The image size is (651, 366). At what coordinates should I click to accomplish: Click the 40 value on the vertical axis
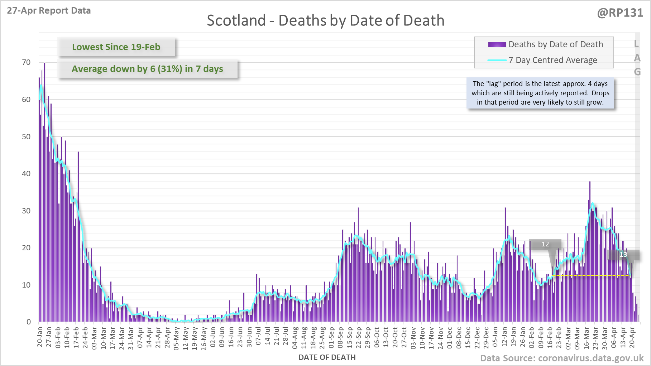click(26, 174)
